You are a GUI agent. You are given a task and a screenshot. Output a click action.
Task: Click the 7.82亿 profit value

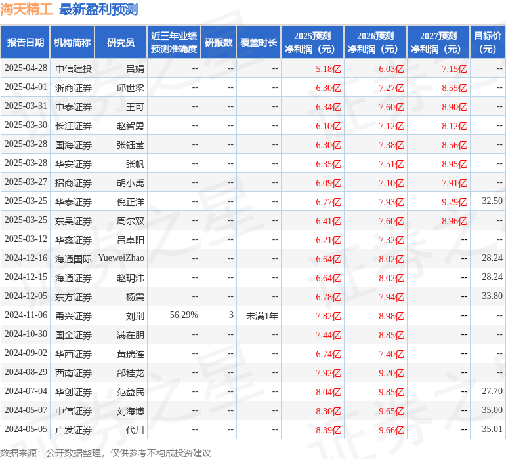tap(328, 316)
